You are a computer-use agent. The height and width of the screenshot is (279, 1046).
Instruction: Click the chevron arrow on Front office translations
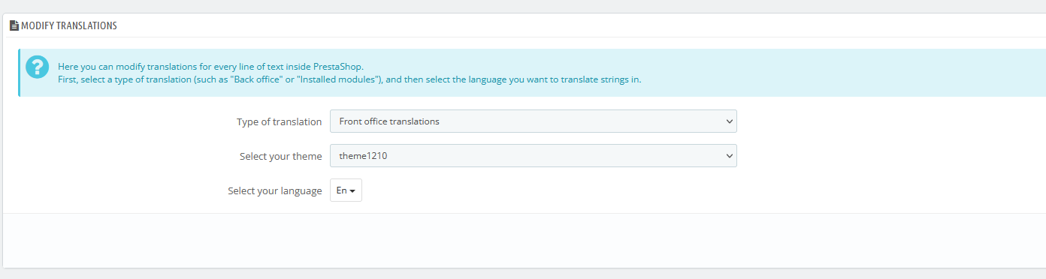(728, 121)
